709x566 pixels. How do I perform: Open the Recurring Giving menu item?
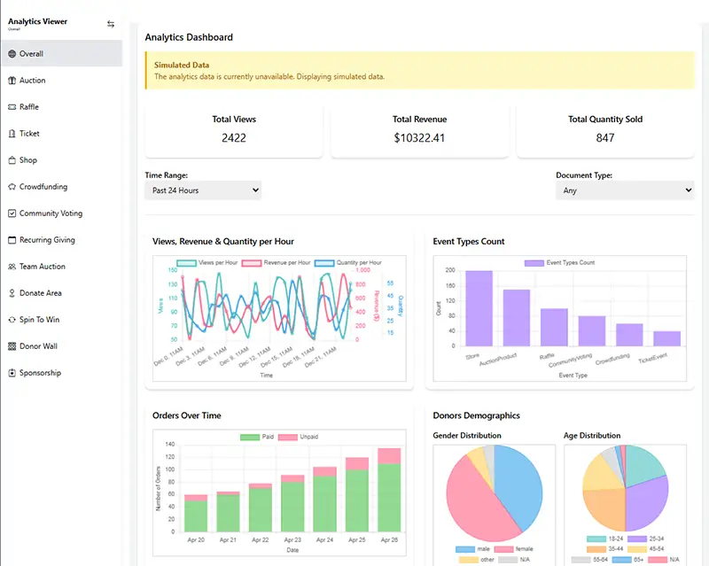click(47, 240)
